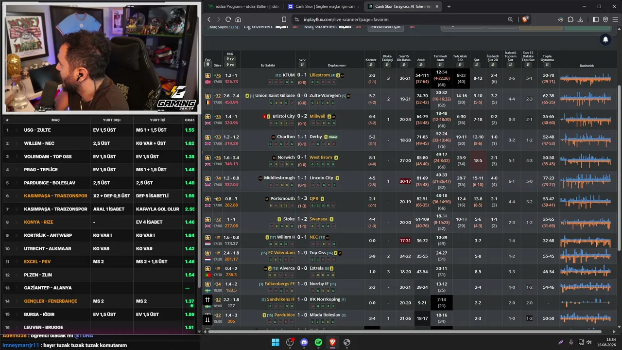Toggle the favorite star on the Charlton row
Image resolution: width=622 pixels, height=350 pixels.
(x=207, y=137)
